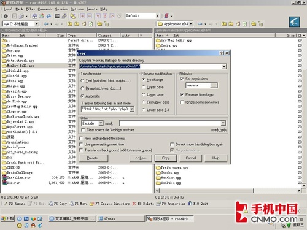Click the red S session icon
Image resolution: width=307 pixels, height=230 pixels.
pyautogui.click(x=166, y=16)
